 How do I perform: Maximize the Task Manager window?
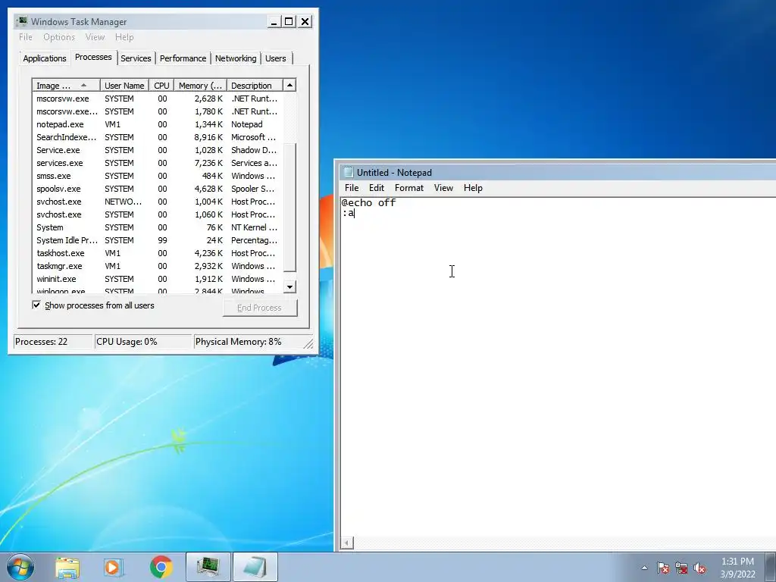pyautogui.click(x=289, y=21)
